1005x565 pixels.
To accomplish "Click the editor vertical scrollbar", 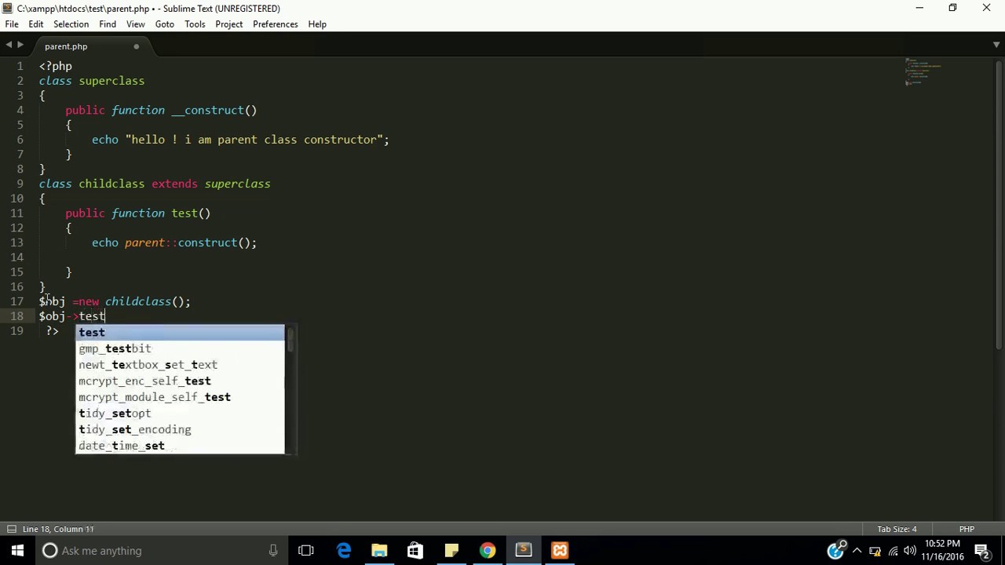I will click(1000, 204).
